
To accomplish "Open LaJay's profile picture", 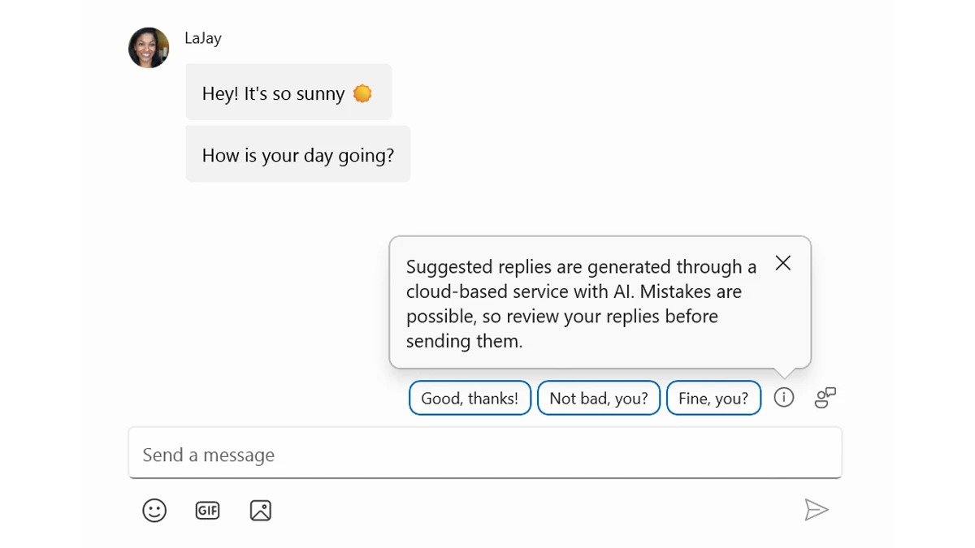I will pos(149,48).
